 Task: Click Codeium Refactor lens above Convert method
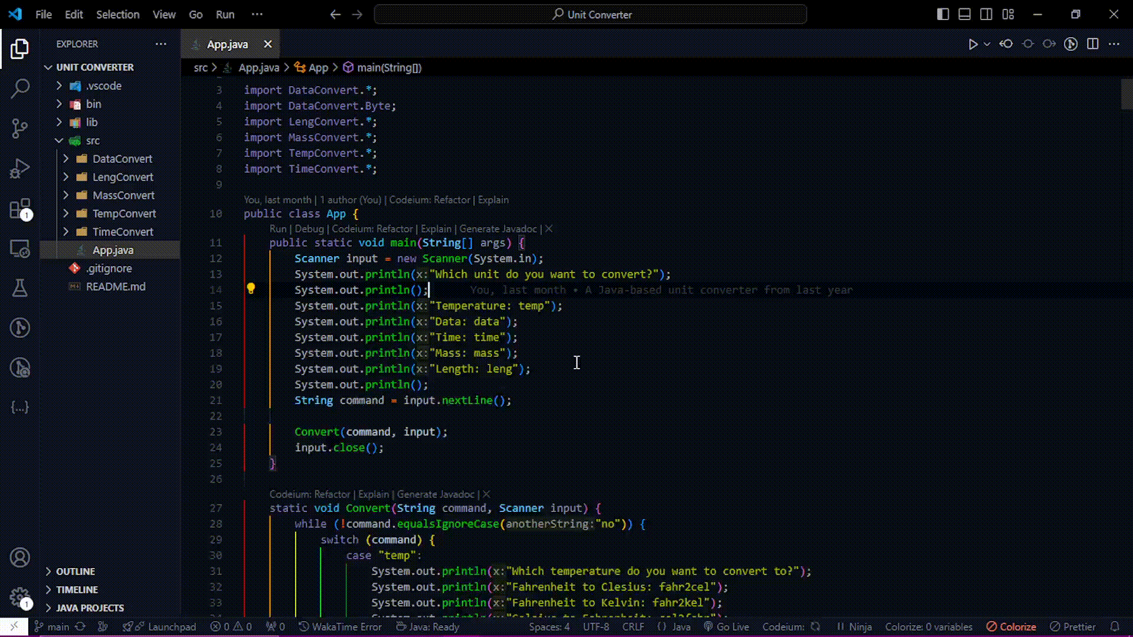310,494
